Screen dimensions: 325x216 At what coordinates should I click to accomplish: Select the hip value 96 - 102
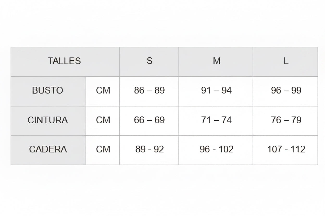coord(216,150)
